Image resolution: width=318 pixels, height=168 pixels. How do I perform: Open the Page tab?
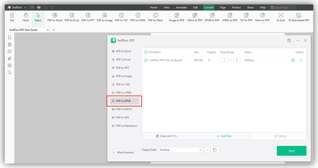click(x=223, y=7)
